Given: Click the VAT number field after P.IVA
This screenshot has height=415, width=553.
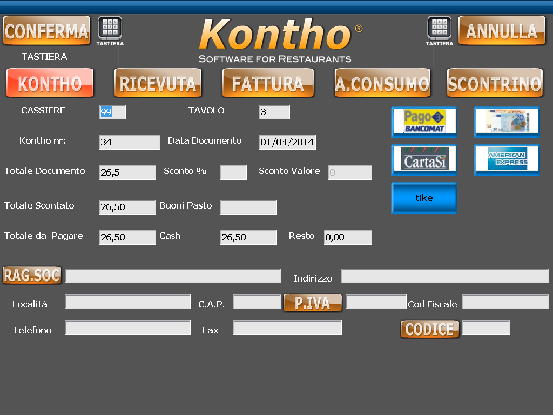Looking at the screenshot, I should 376,302.
